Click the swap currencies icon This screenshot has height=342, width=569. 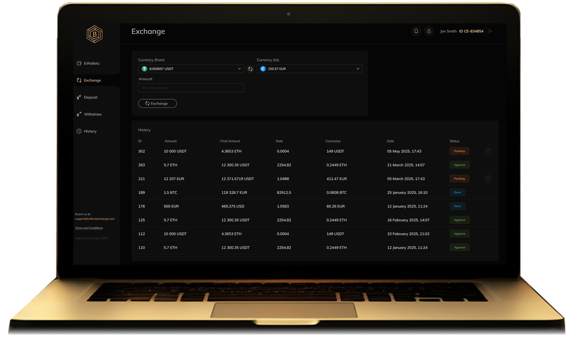click(250, 69)
